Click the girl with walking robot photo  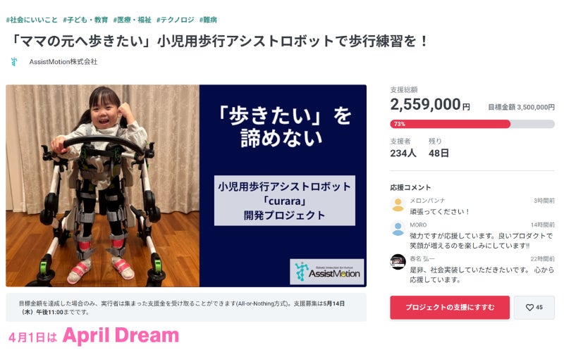(102, 186)
